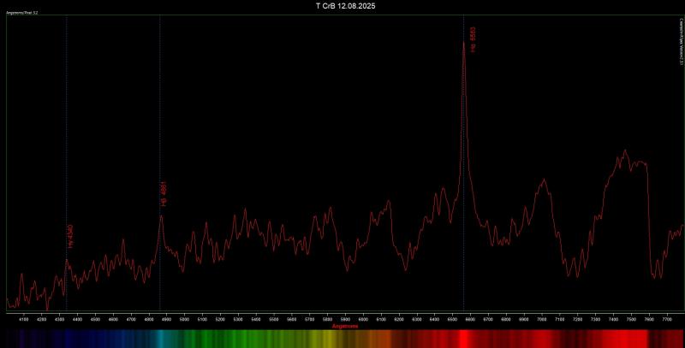Click the Angstroms/Pixel label at top left

tap(22, 13)
